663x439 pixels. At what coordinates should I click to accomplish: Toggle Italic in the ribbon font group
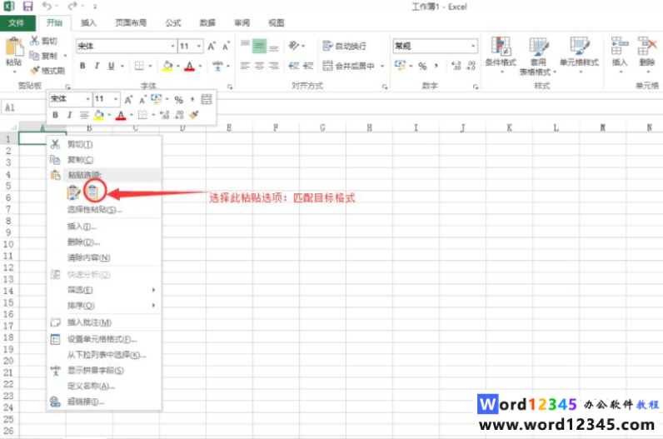tap(97, 66)
